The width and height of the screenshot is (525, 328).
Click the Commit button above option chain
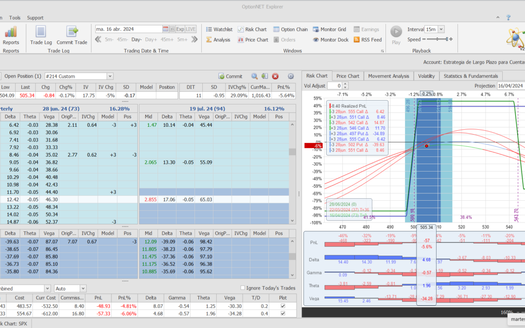pyautogui.click(x=230, y=76)
